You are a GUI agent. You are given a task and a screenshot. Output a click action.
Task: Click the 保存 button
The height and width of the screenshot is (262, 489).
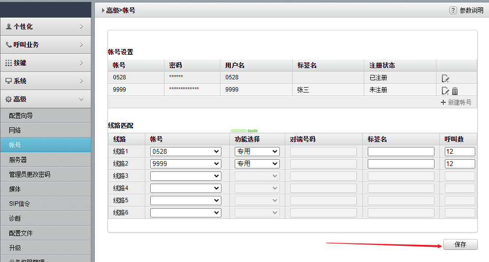point(460,244)
